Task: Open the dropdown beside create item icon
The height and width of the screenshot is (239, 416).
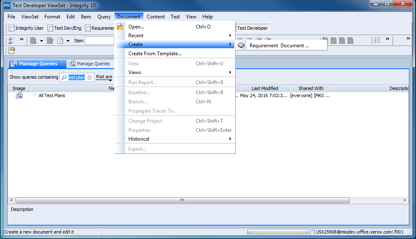Action: click(68, 41)
